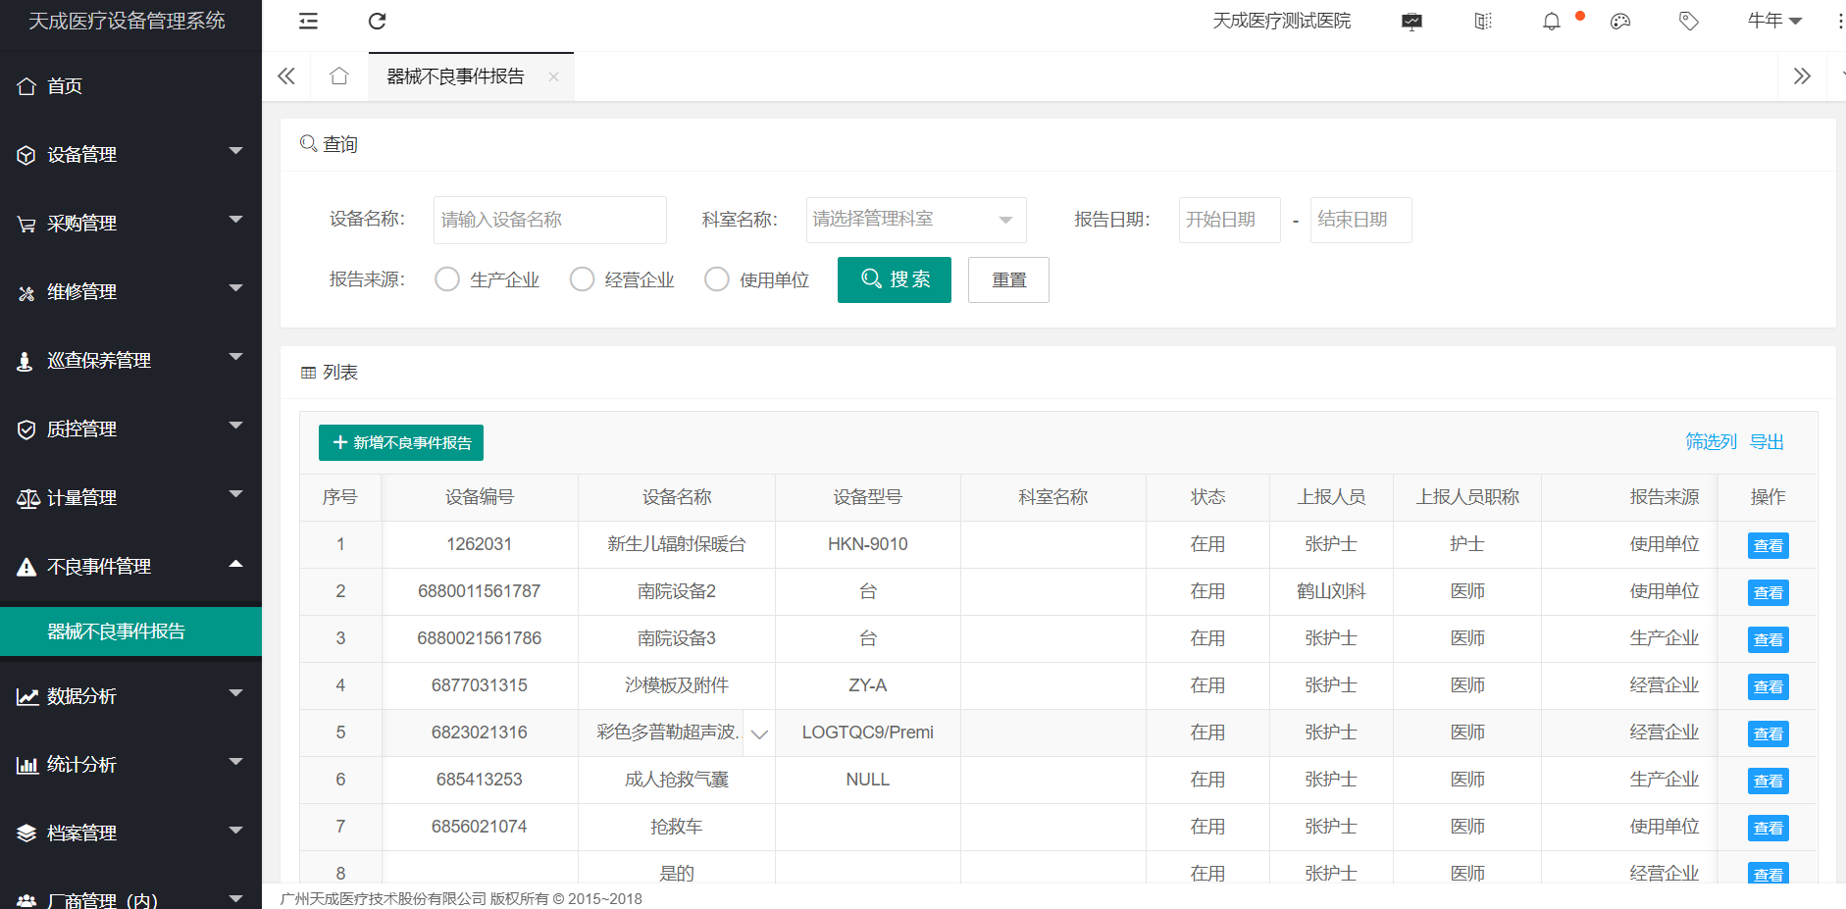This screenshot has width=1846, height=909.
Task: Select cell 6856021074
Action: coord(480,827)
